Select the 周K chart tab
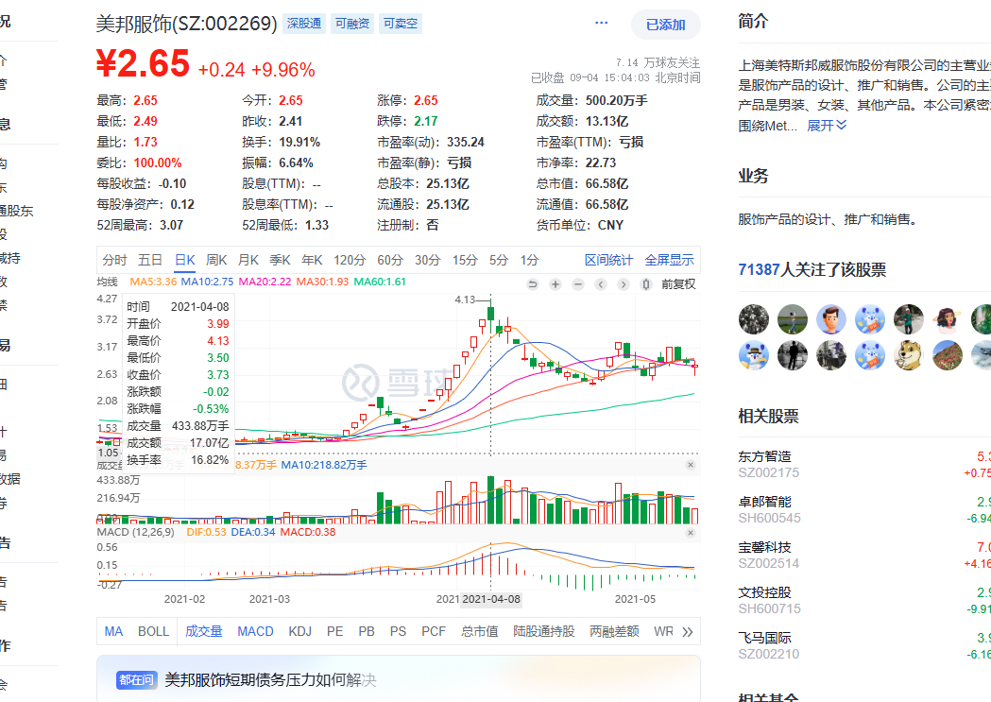Viewport: 991px width, 702px height. (216, 261)
